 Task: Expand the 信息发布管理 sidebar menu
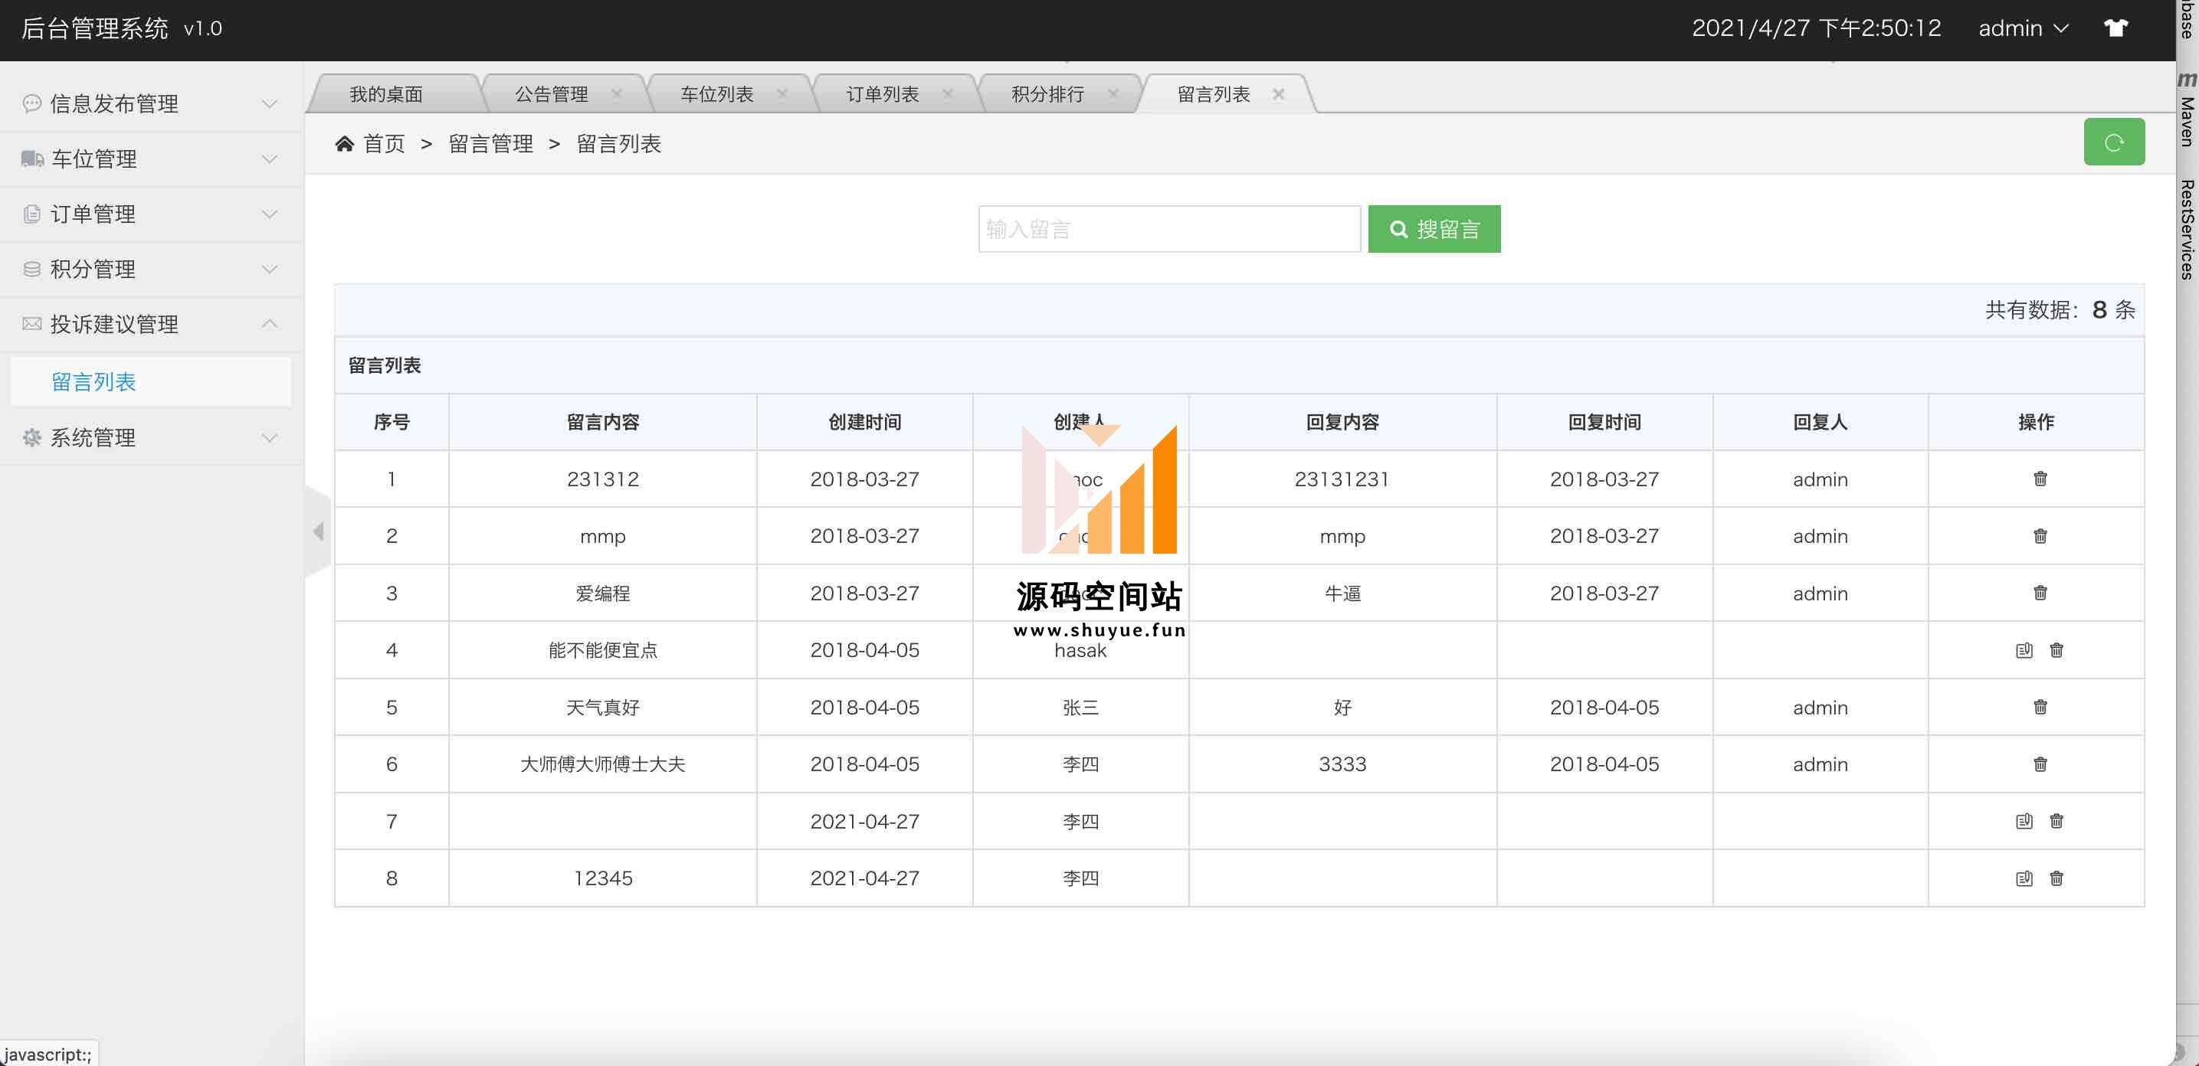[x=151, y=104]
